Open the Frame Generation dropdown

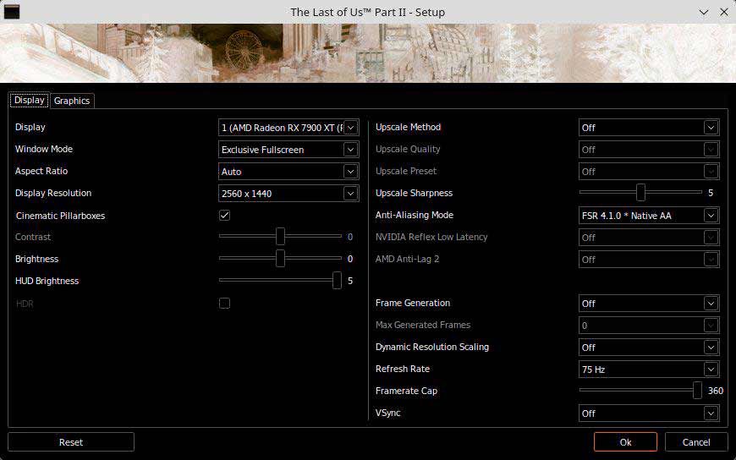pos(649,304)
